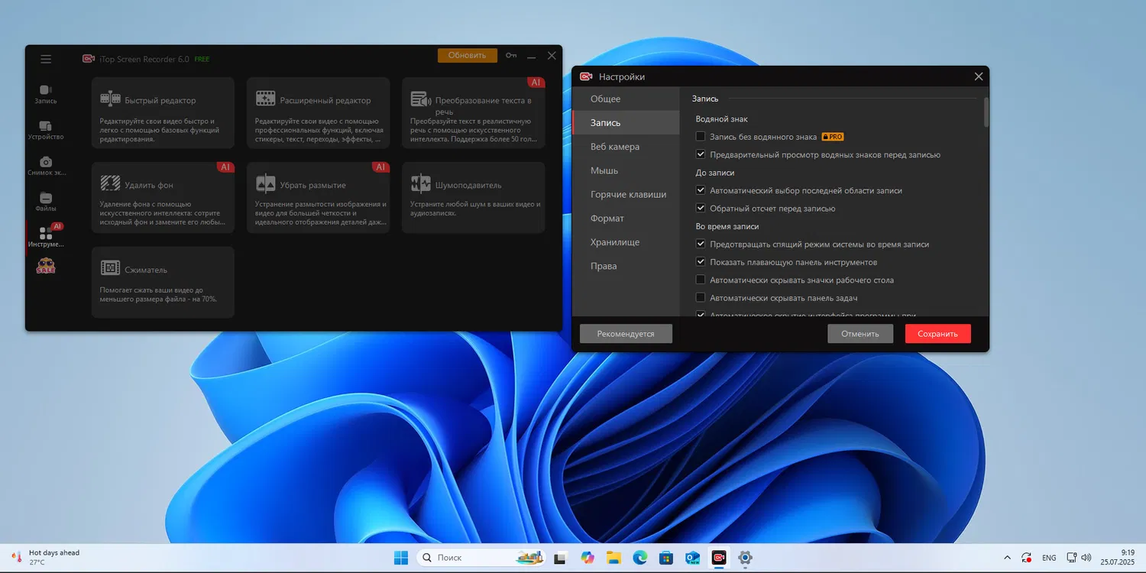Click the Запись sidebar icon in recorder
Image resolution: width=1146 pixels, height=573 pixels.
point(46,91)
